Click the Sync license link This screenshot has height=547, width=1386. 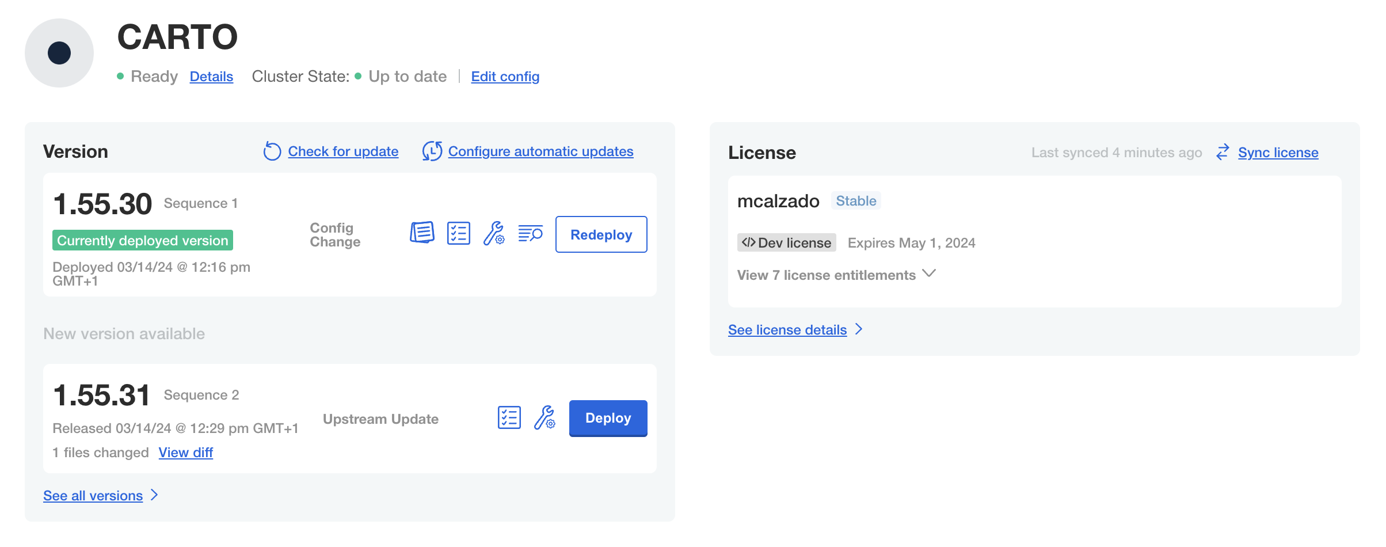1278,153
